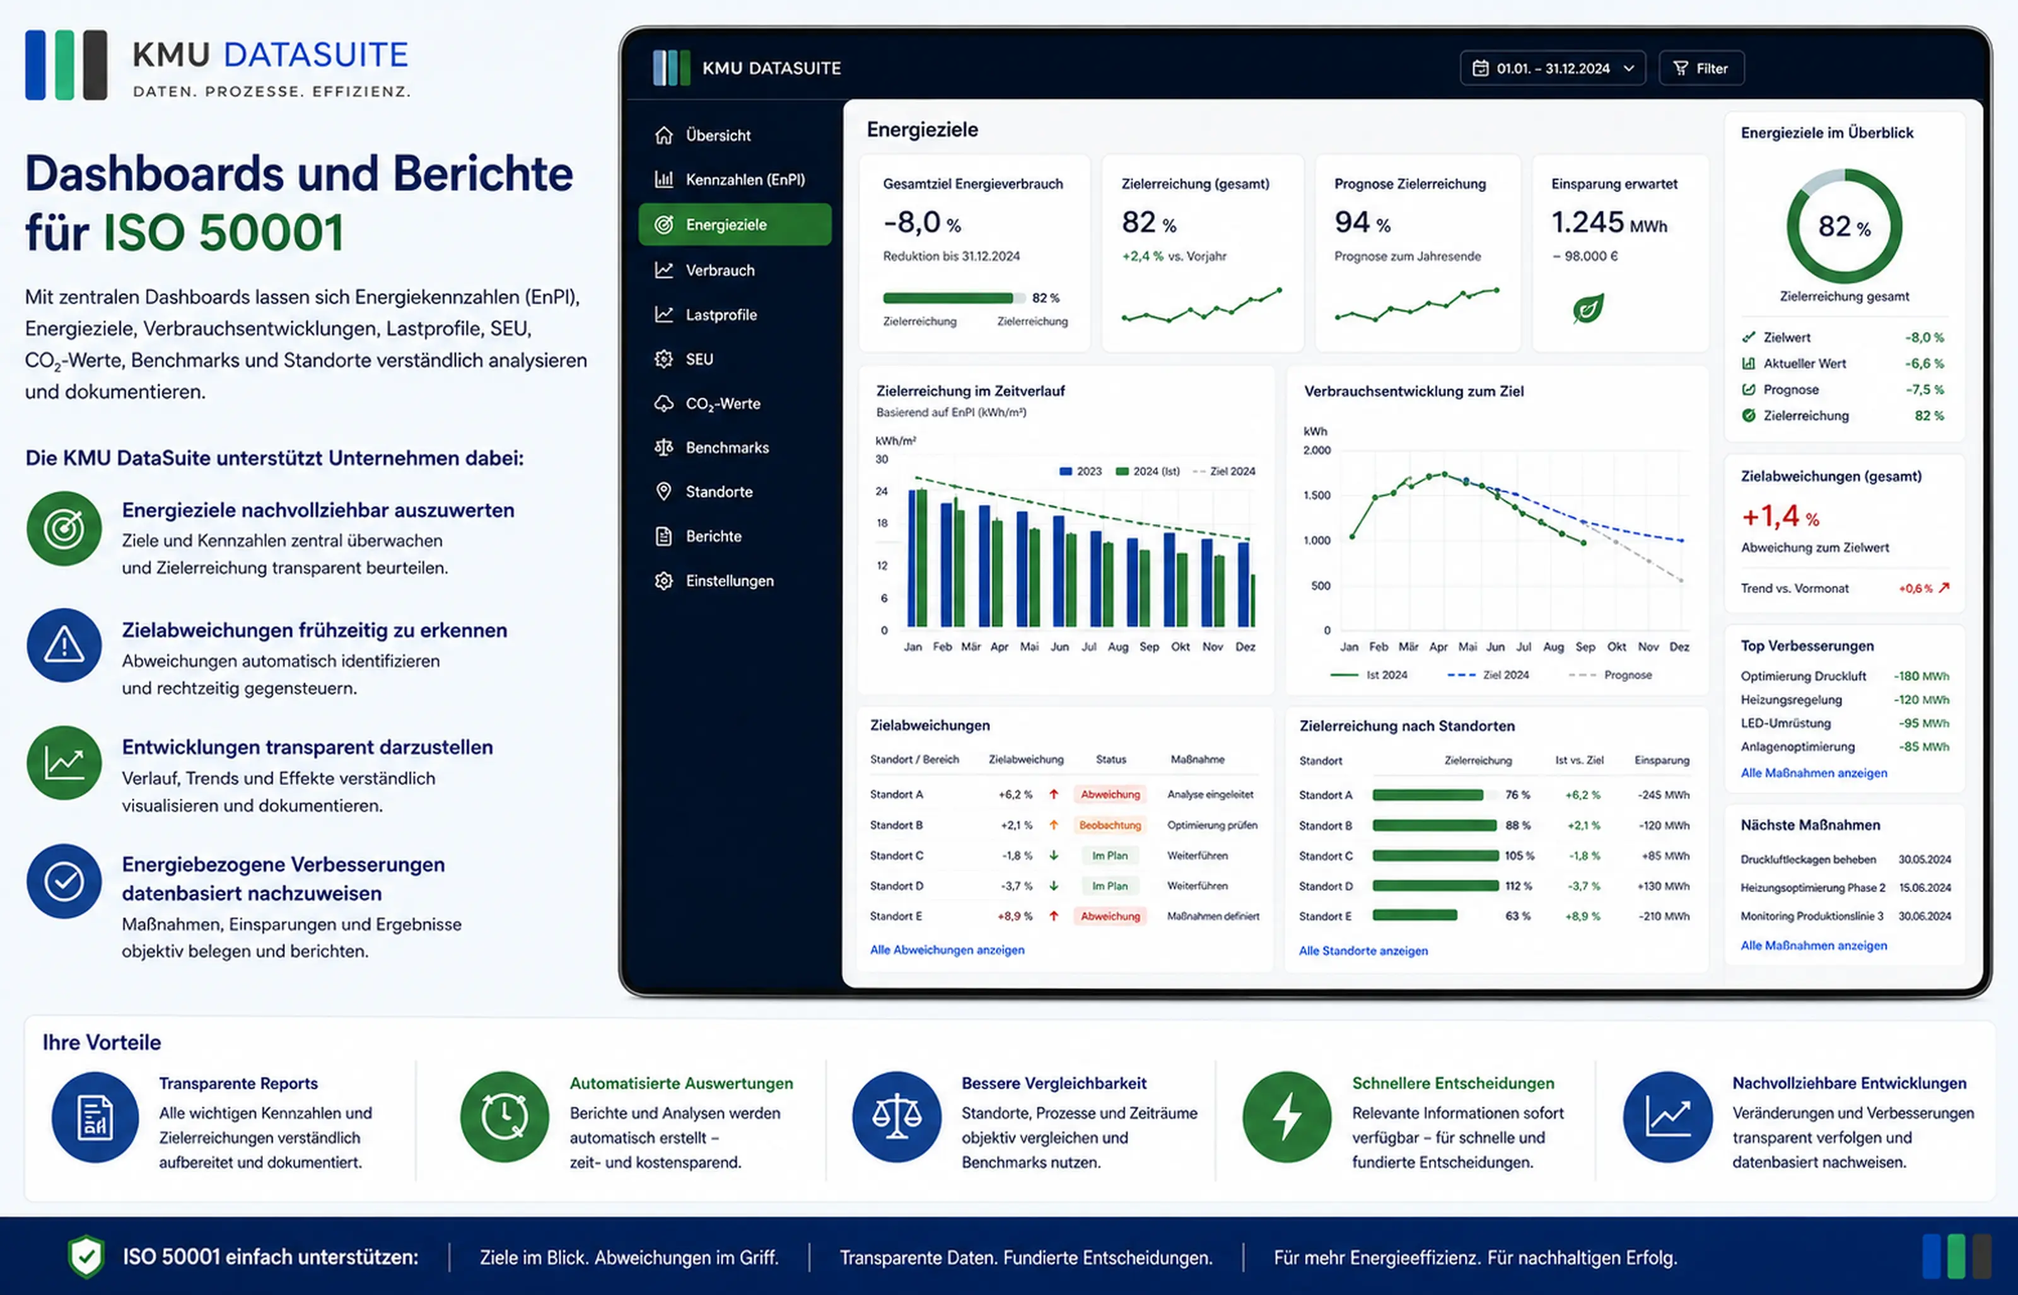
Task: Click the Transparente Reports document icon
Action: (x=95, y=1118)
